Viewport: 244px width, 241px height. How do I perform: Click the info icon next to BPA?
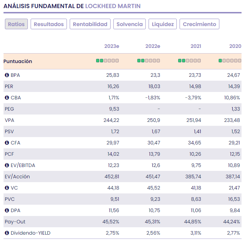click(x=7, y=75)
